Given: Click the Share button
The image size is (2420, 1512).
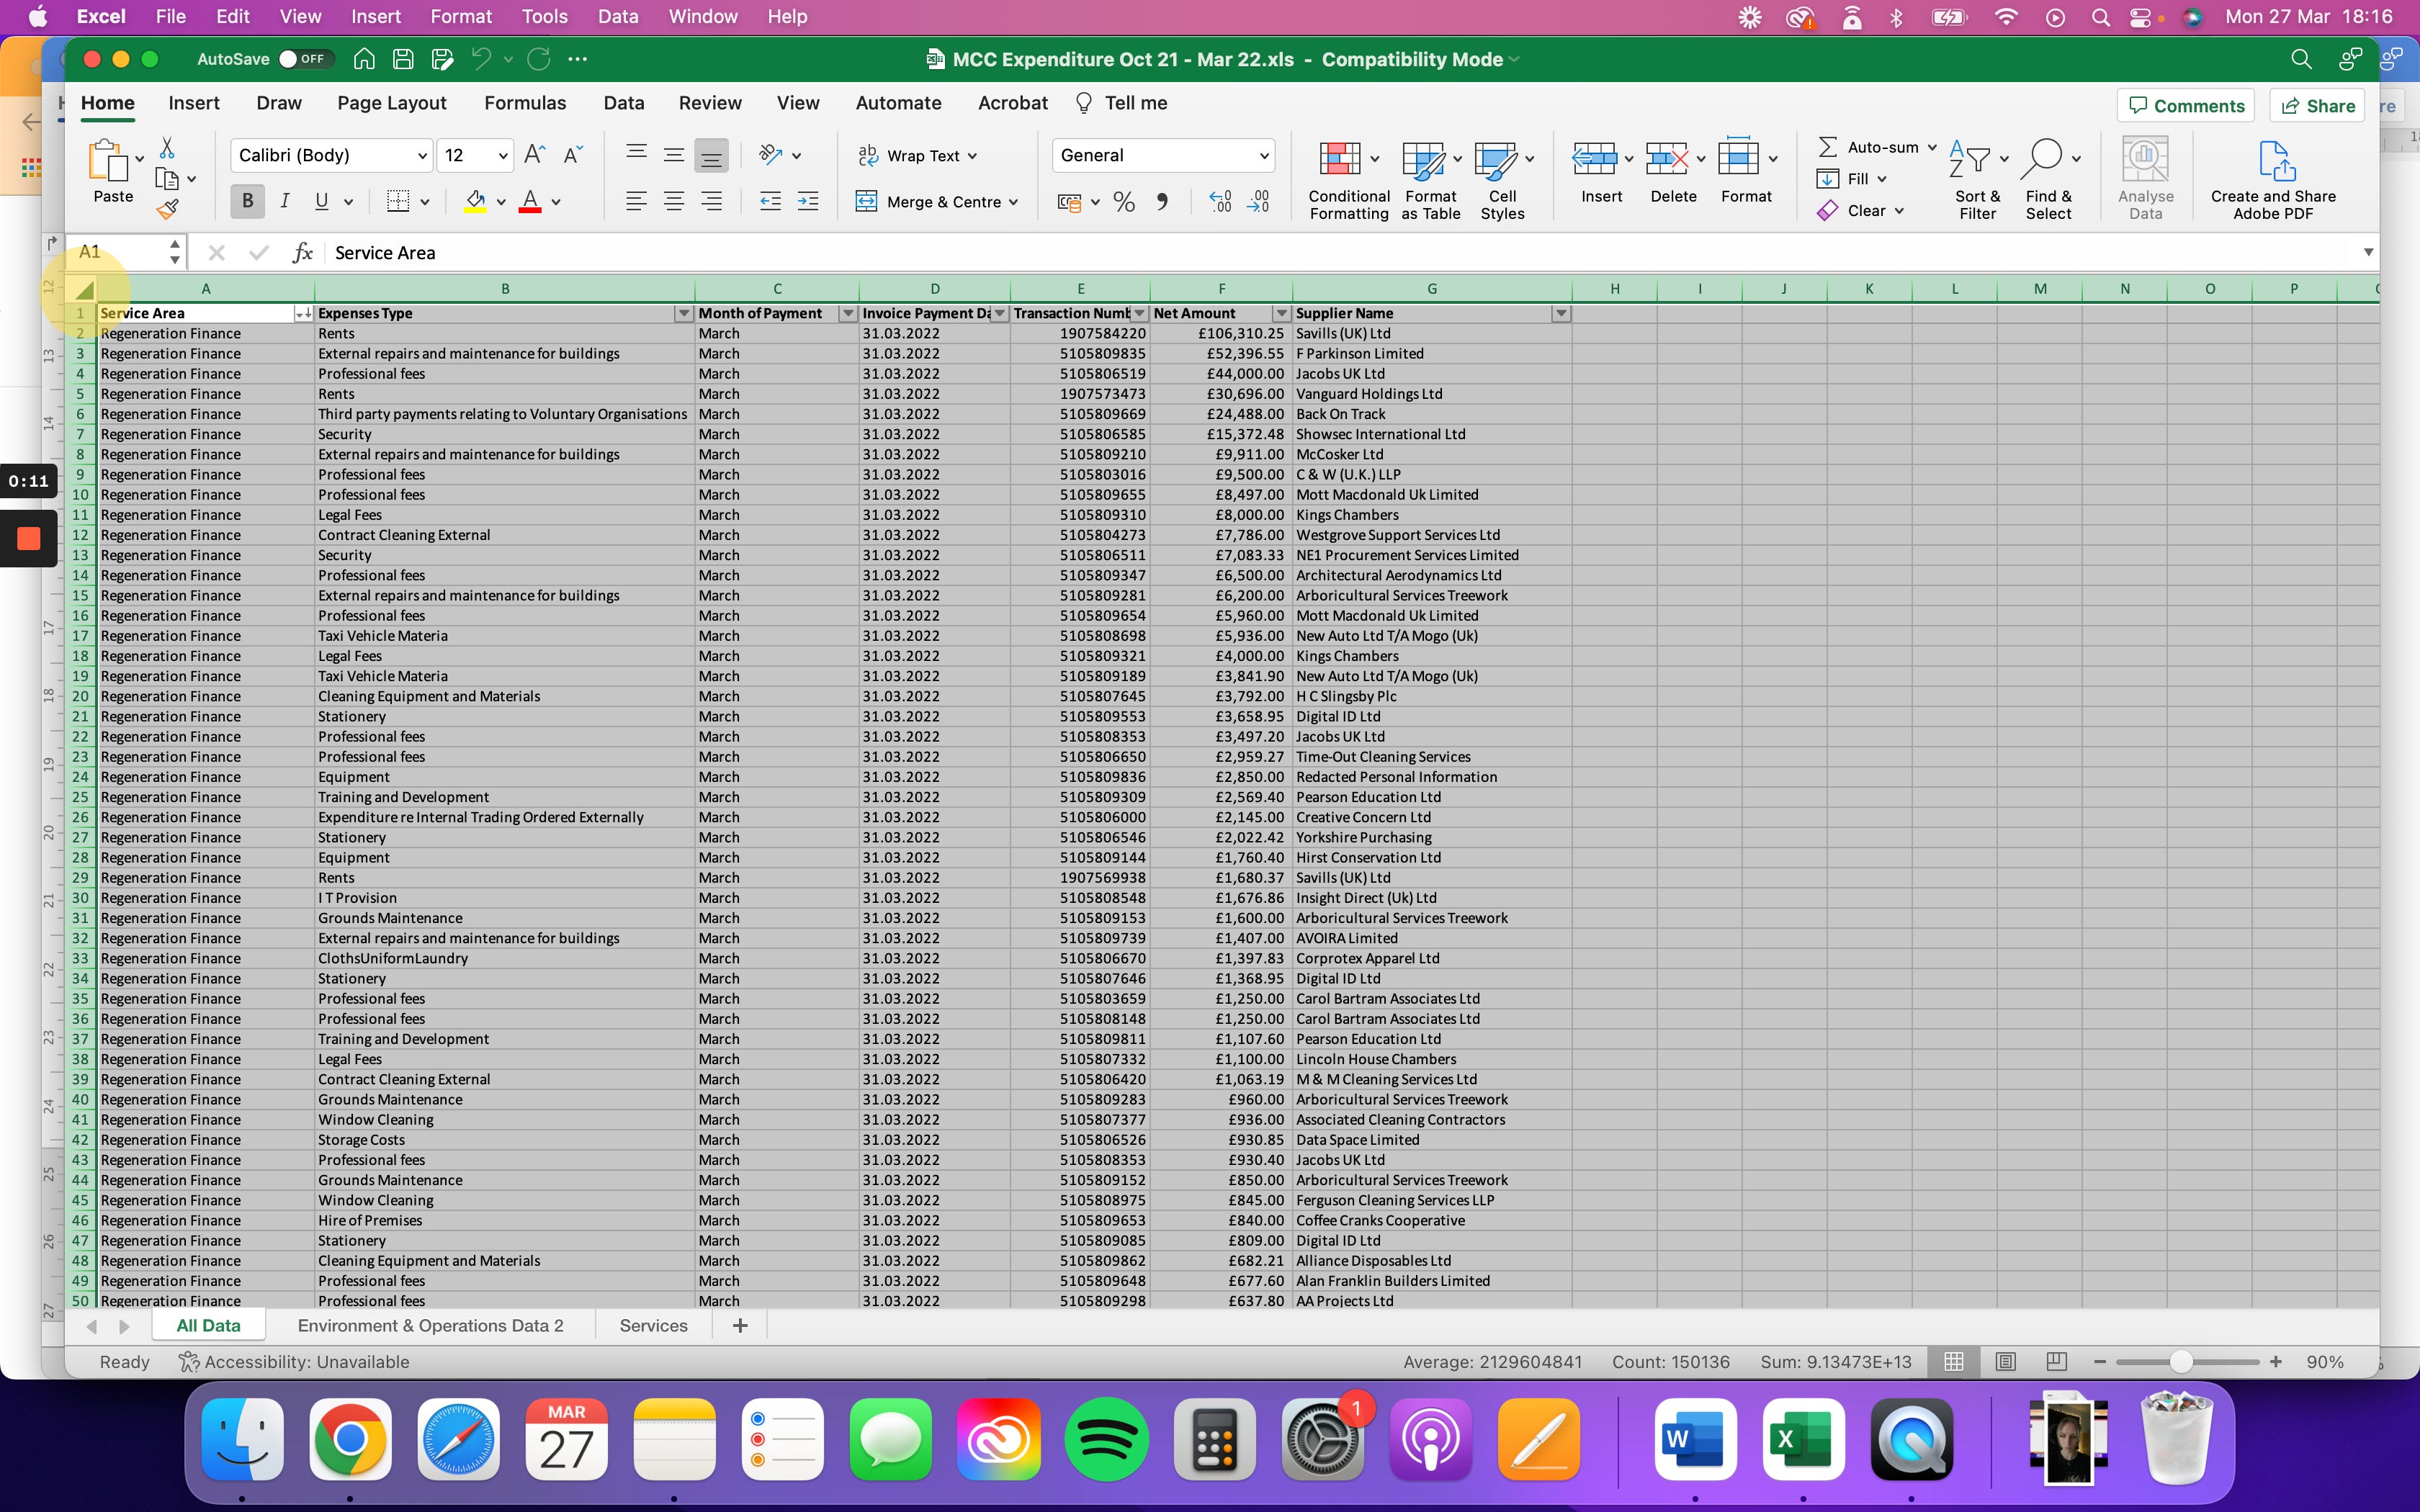Looking at the screenshot, I should [2317, 105].
